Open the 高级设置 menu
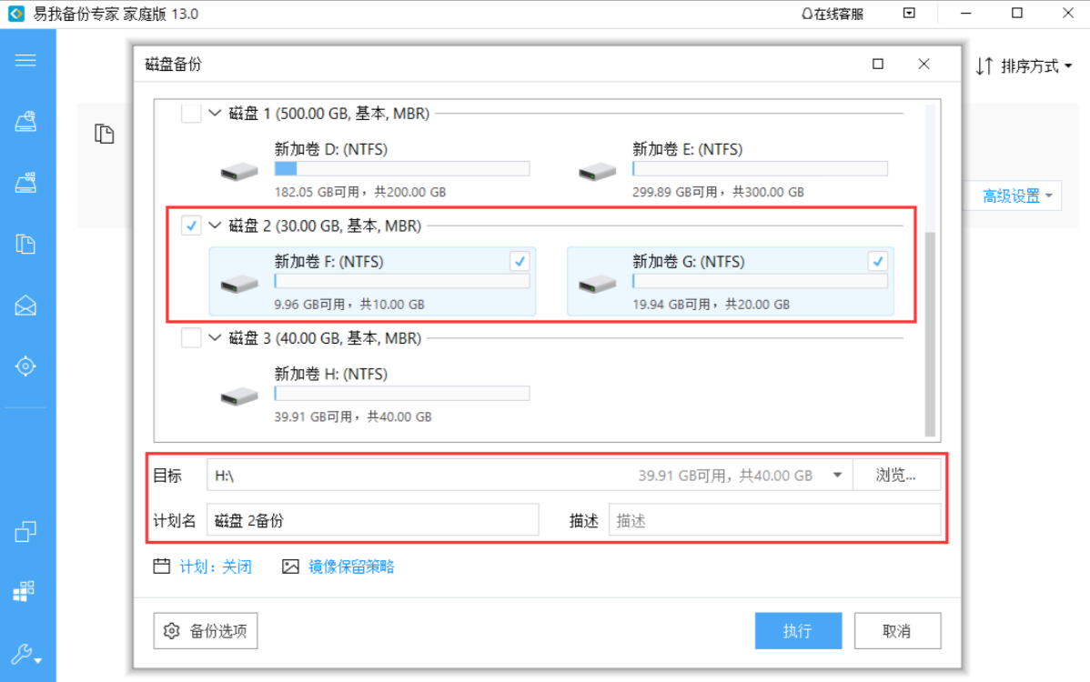This screenshot has height=682, width=1090. 1017,196
